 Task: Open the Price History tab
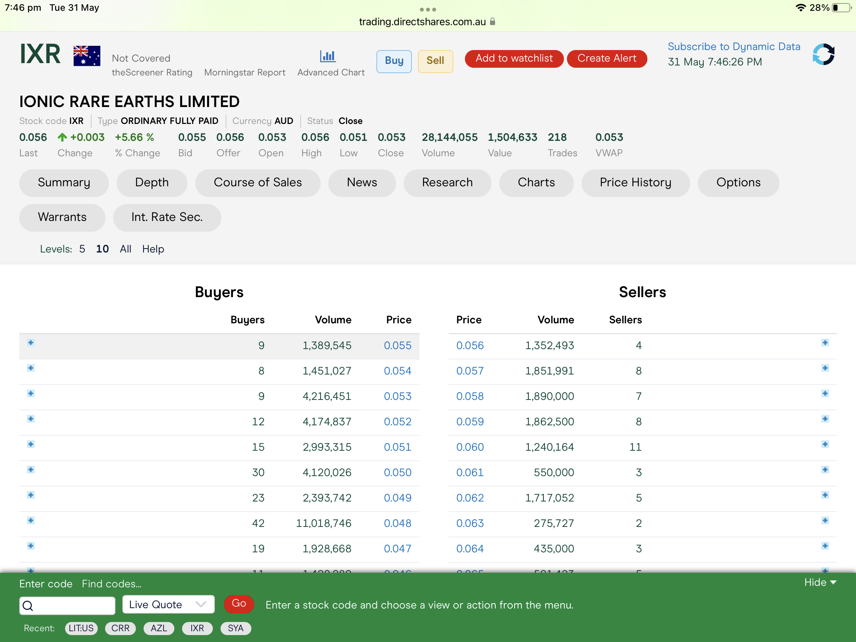click(x=635, y=183)
